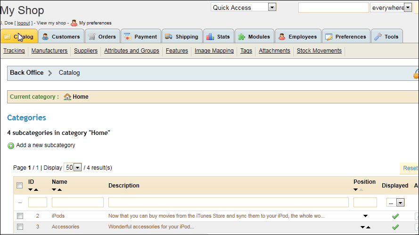Click the green plus add subcategory icon

coord(11,146)
